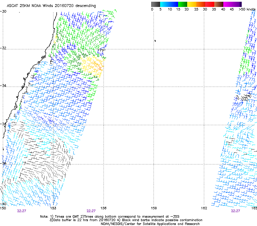Click the '45' legend scale label
This screenshot has height=226, width=257.
tap(232, 9)
